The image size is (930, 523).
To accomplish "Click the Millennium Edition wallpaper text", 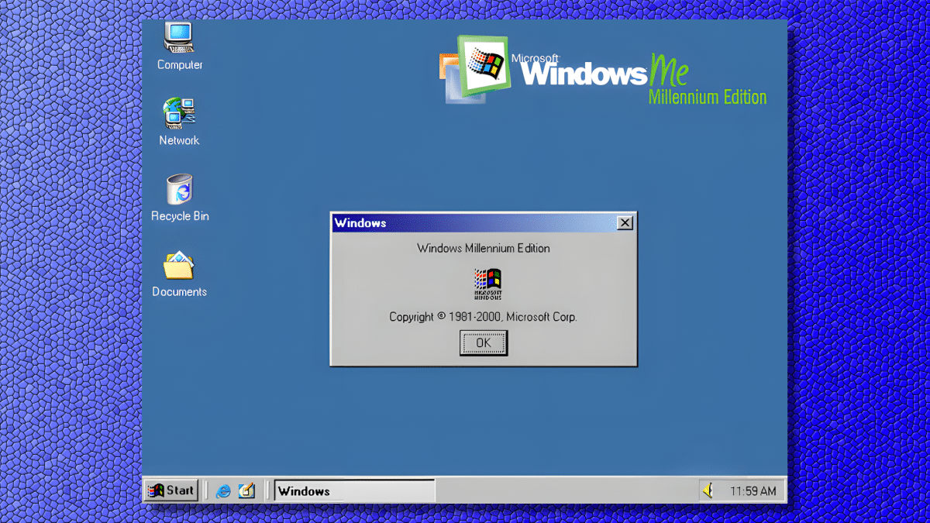I will coord(707,97).
